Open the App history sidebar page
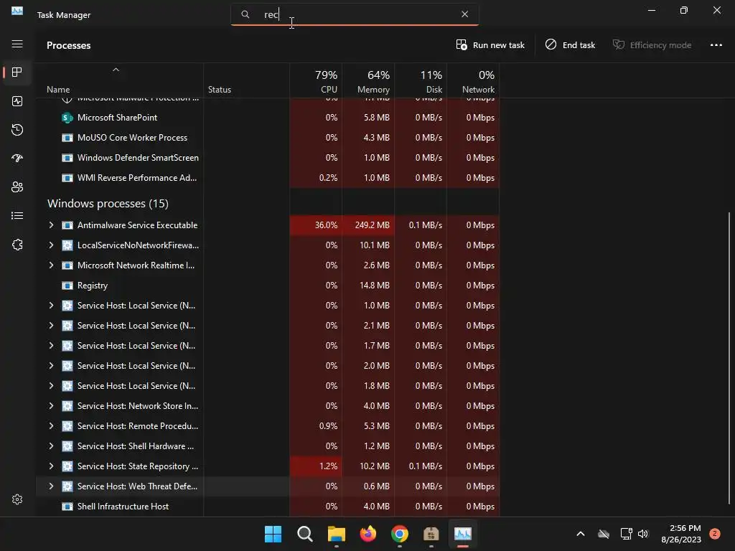 (17, 130)
